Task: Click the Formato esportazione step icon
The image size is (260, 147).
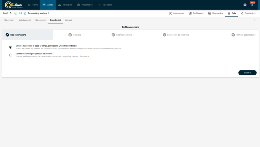Action: tap(233, 35)
